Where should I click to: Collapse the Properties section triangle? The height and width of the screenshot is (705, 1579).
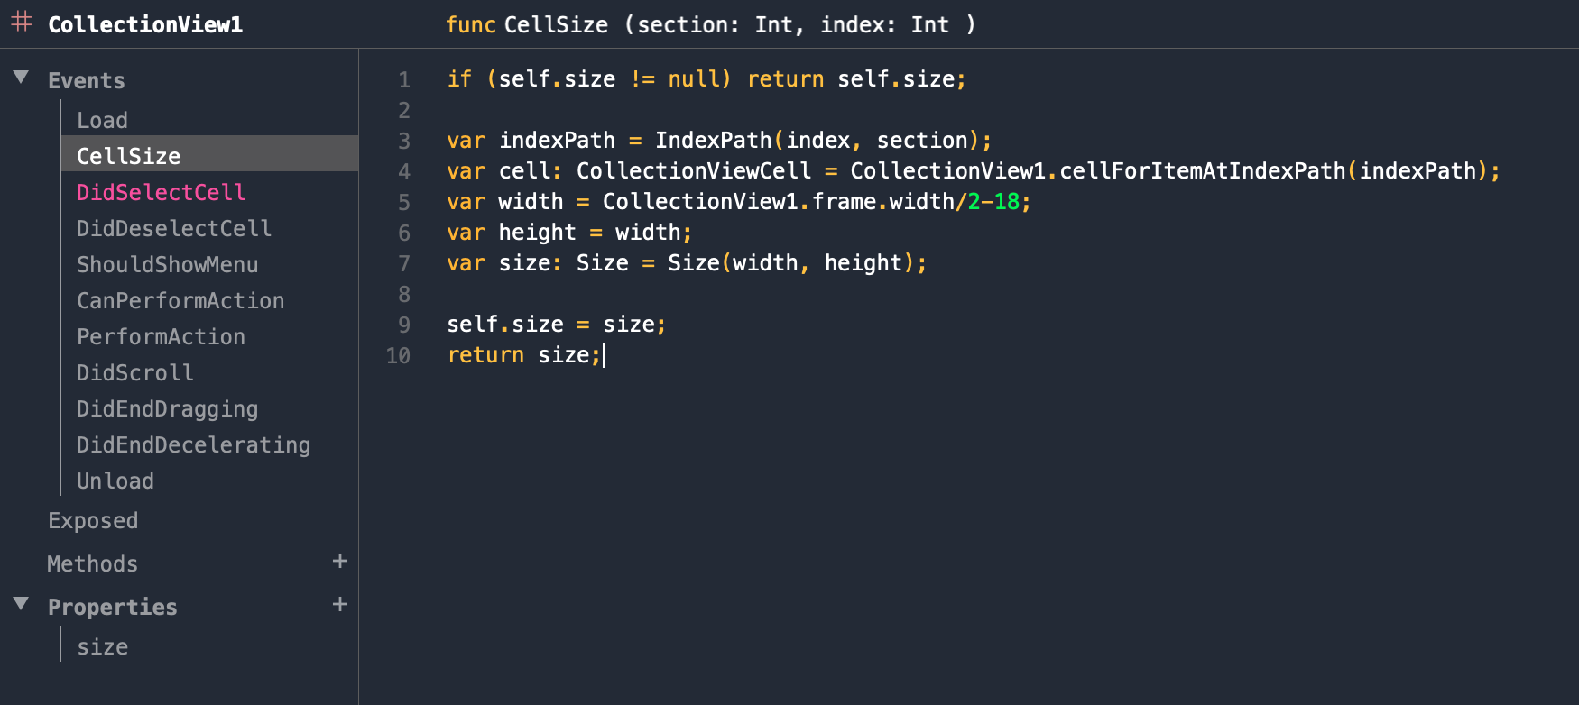[x=22, y=604]
